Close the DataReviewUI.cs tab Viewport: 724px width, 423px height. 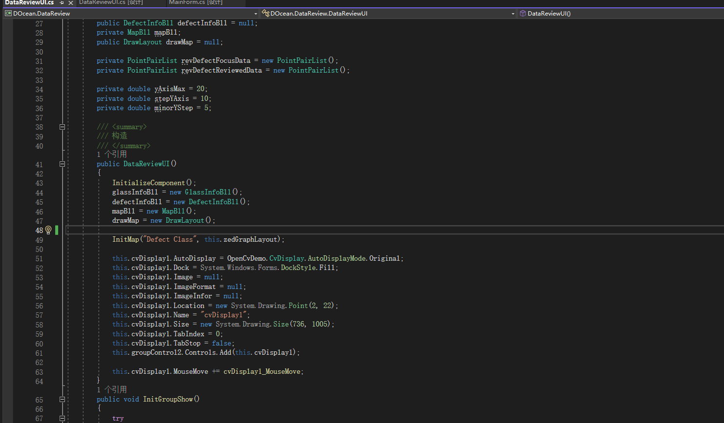pyautogui.click(x=71, y=3)
